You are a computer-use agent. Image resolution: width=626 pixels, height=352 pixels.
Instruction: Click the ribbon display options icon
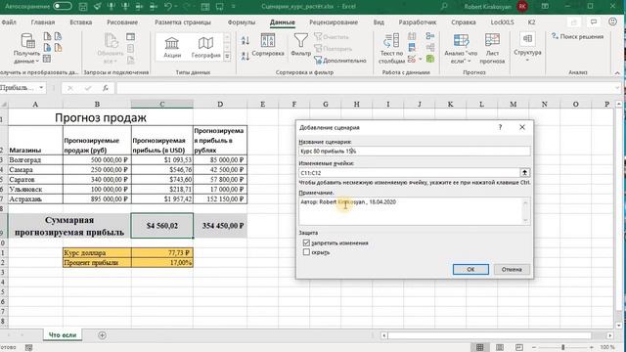(x=545, y=7)
